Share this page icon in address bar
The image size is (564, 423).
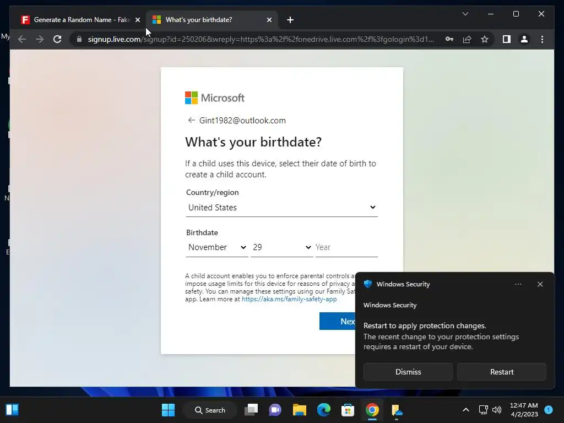pos(467,39)
